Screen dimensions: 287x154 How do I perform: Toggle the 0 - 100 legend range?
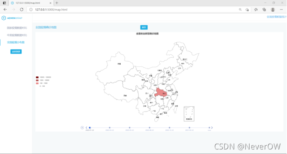tap(41, 86)
